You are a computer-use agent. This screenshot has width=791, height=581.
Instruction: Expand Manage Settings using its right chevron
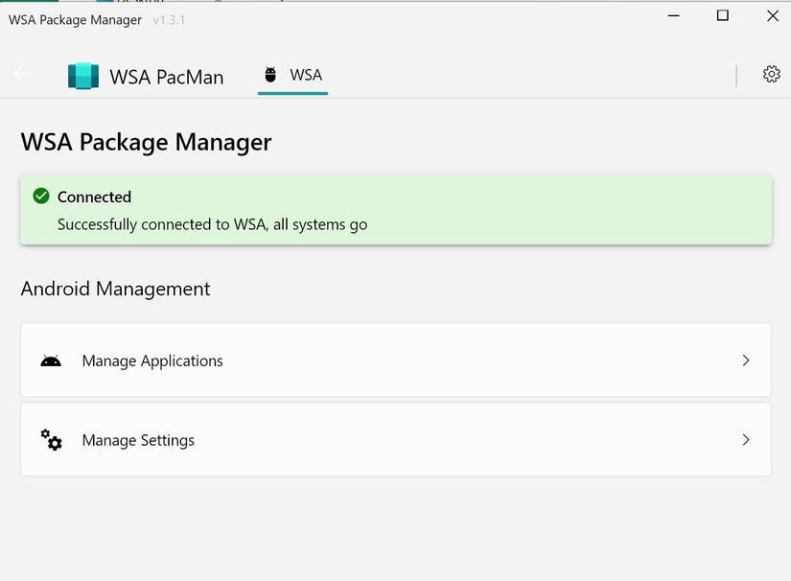tap(746, 440)
